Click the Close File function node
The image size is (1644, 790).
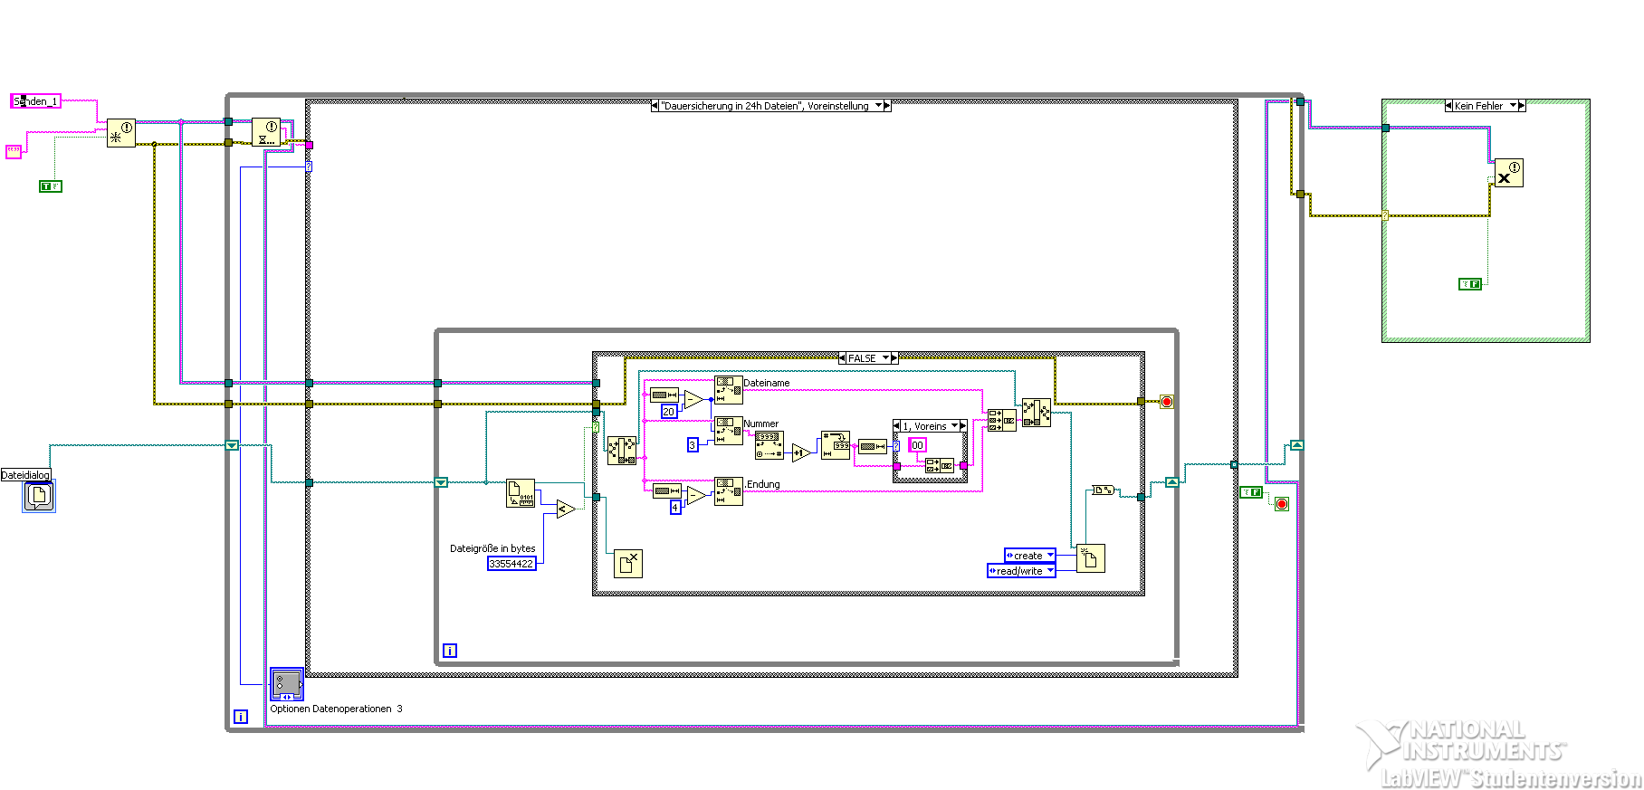coord(627,563)
